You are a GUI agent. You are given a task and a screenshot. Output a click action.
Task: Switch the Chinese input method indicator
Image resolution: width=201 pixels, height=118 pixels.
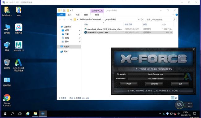click(178, 114)
